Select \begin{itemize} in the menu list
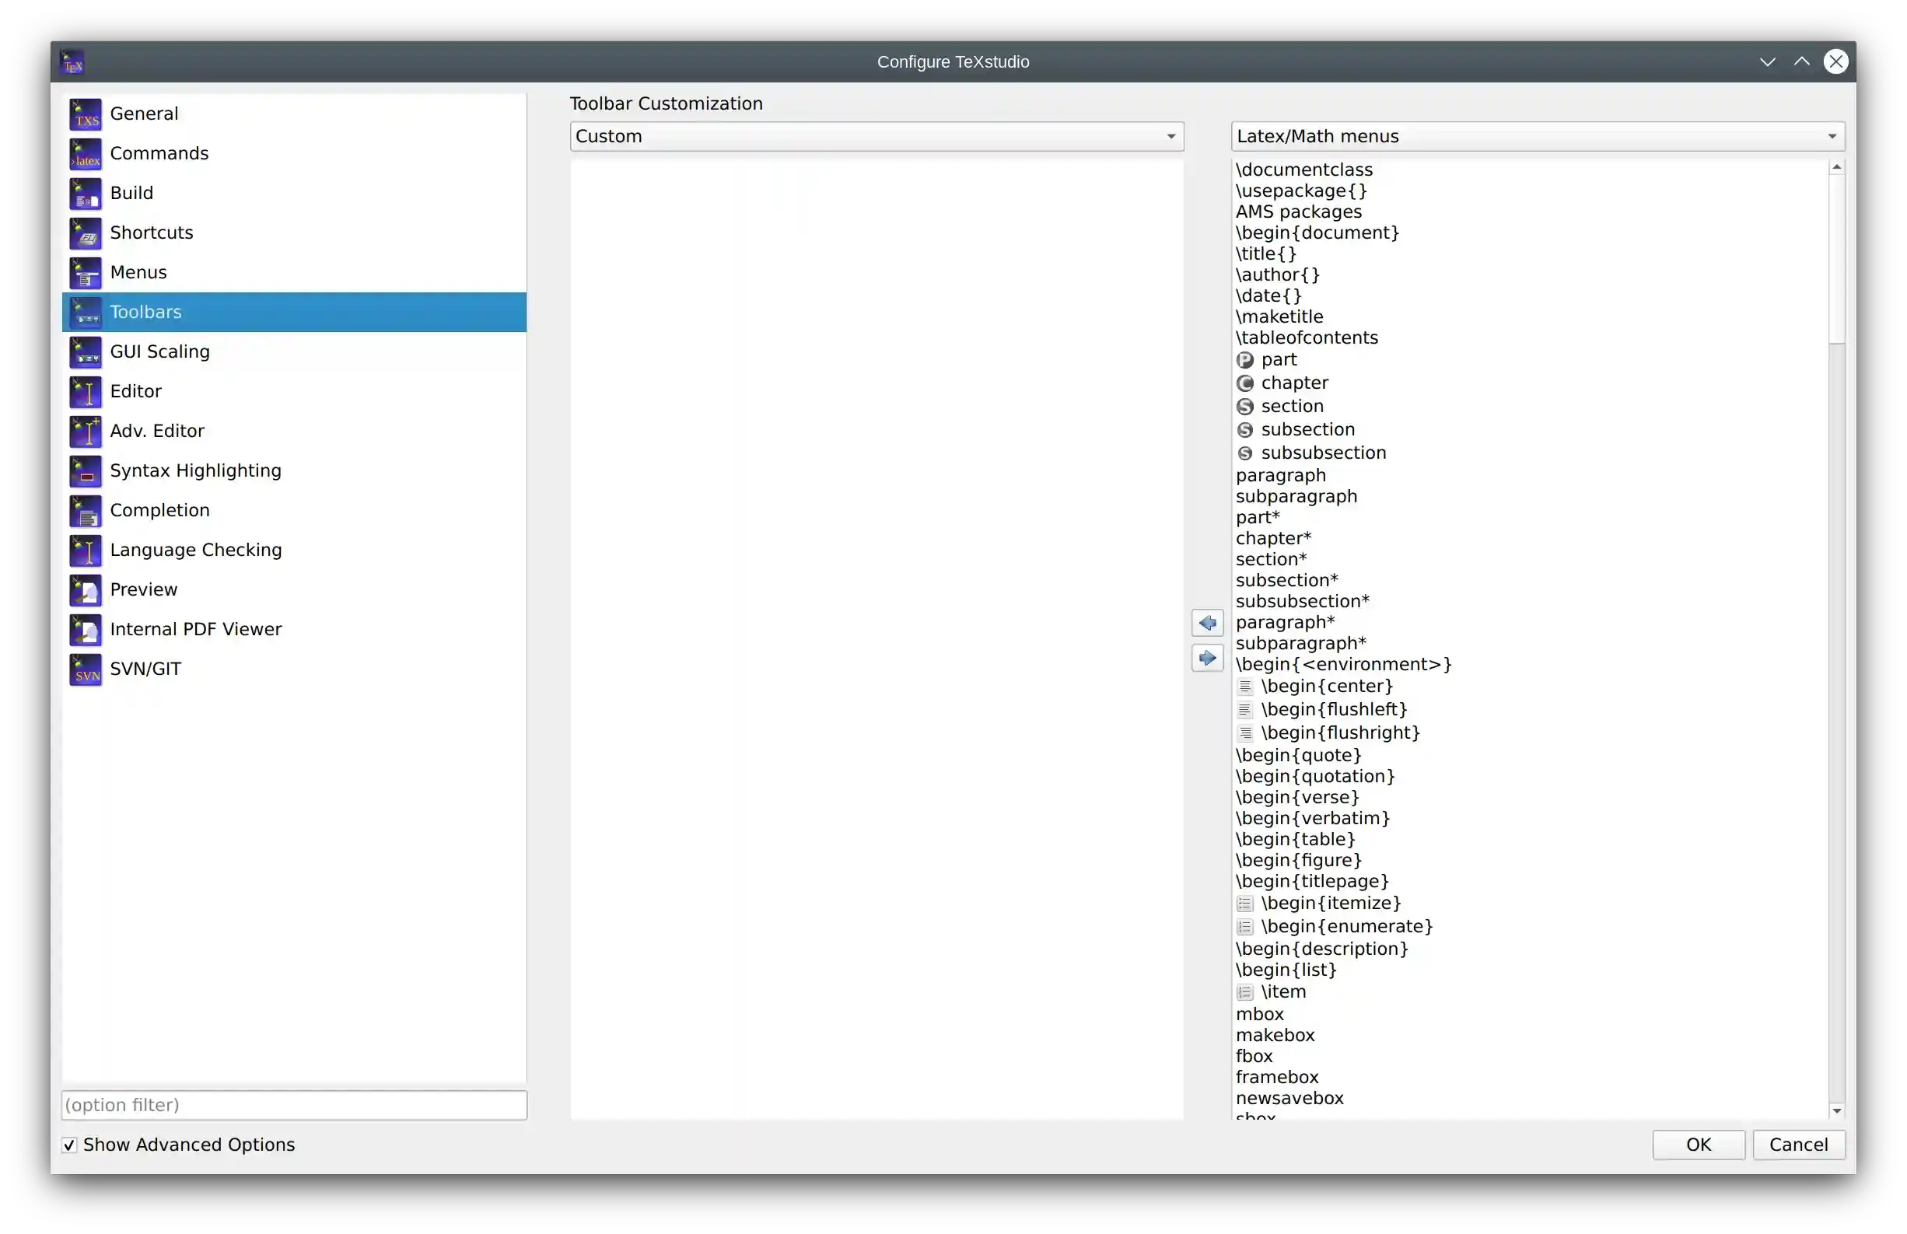 (1331, 902)
